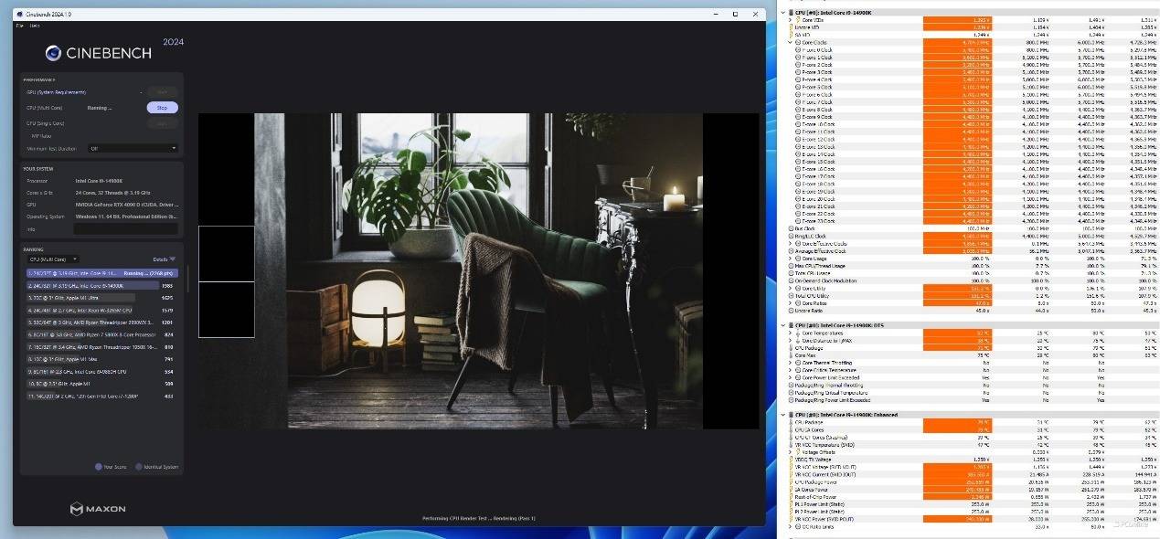Open the Minimum Test Duration dropdown

(x=133, y=148)
